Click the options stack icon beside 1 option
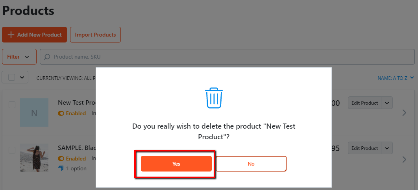418x190 pixels. 61,168
